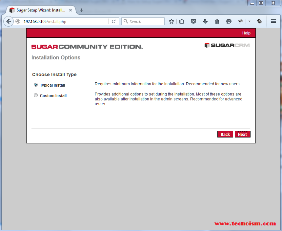The image size is (282, 231).
Task: Select the Custom Install radio button
Action: pyautogui.click(x=36, y=95)
